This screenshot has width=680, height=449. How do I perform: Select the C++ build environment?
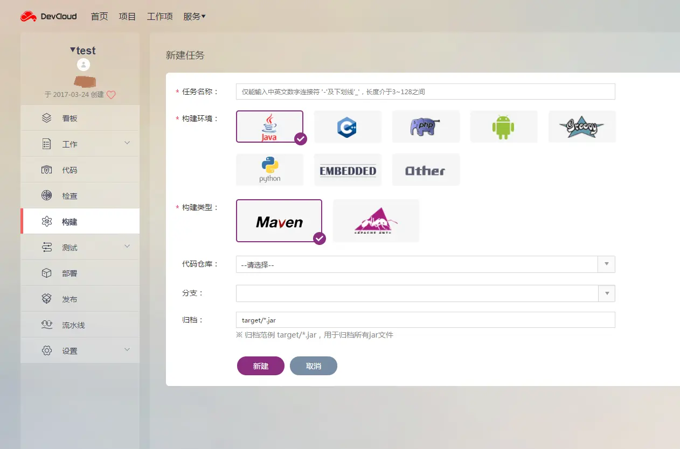click(348, 127)
